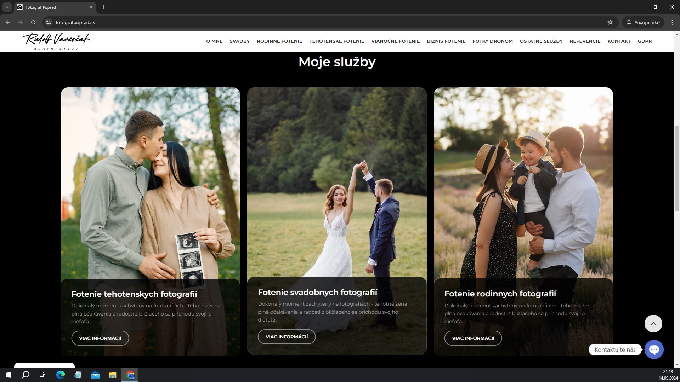Screen dimensions: 680x382
Task: Click the Kontaktujte nás label
Action: pyautogui.click(x=615, y=349)
